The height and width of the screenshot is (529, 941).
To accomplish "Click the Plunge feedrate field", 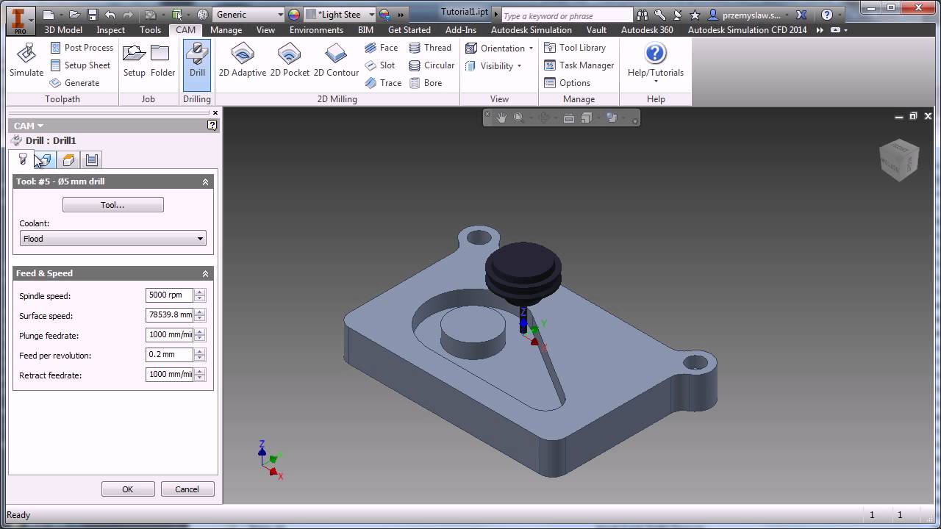I will tap(170, 334).
